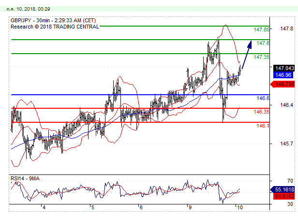This screenshot has height=217, width=298.
Task: Select the blue 146.6 pivot label
Action: coord(263,98)
